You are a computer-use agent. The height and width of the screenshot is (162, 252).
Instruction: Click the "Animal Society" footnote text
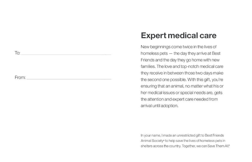point(151,141)
